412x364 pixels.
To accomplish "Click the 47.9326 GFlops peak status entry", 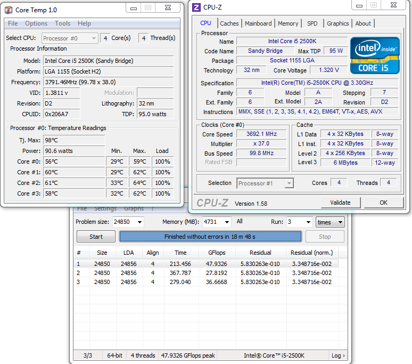I will [x=188, y=355].
